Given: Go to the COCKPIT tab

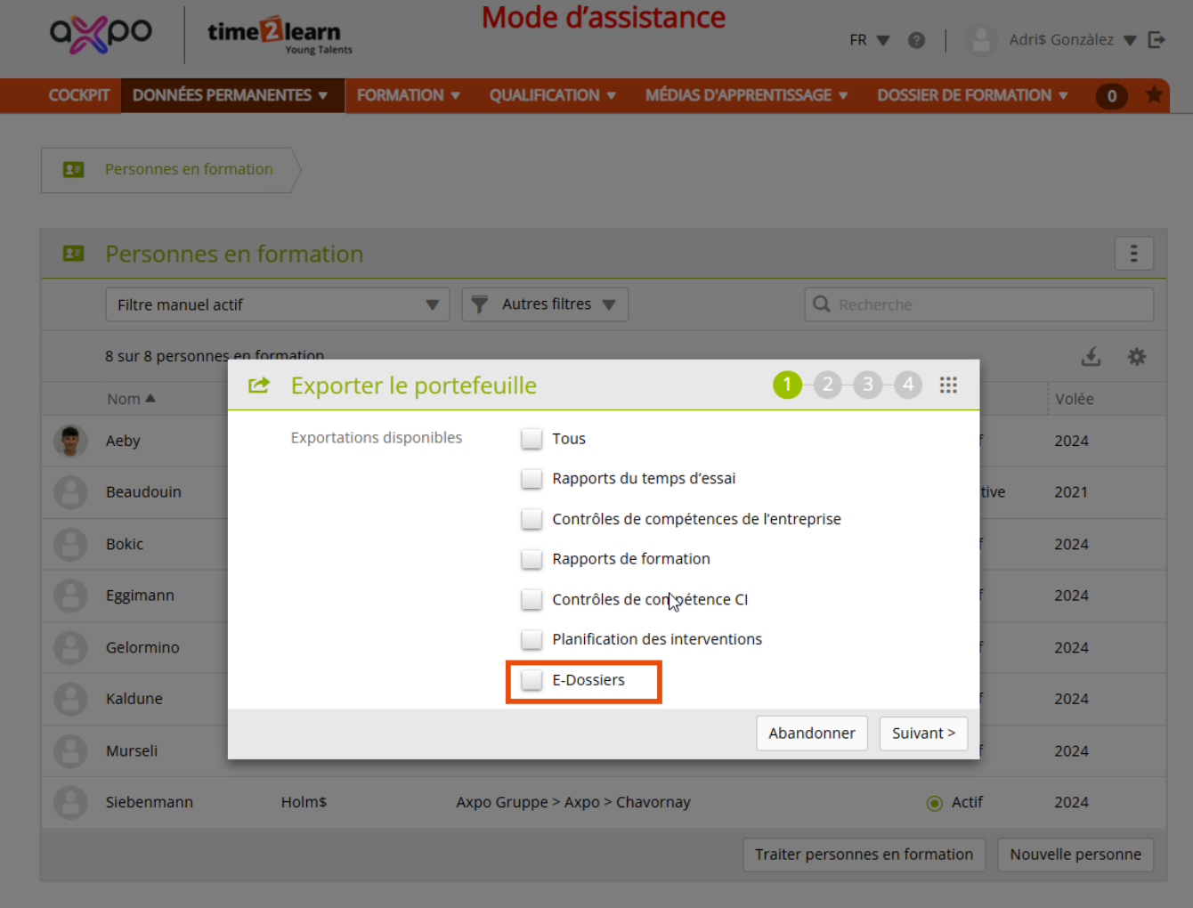Looking at the screenshot, I should (x=79, y=95).
